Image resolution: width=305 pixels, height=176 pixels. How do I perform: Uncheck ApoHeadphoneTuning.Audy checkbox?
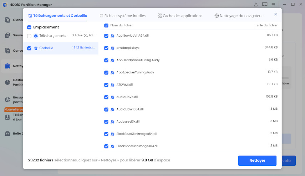[106, 61]
